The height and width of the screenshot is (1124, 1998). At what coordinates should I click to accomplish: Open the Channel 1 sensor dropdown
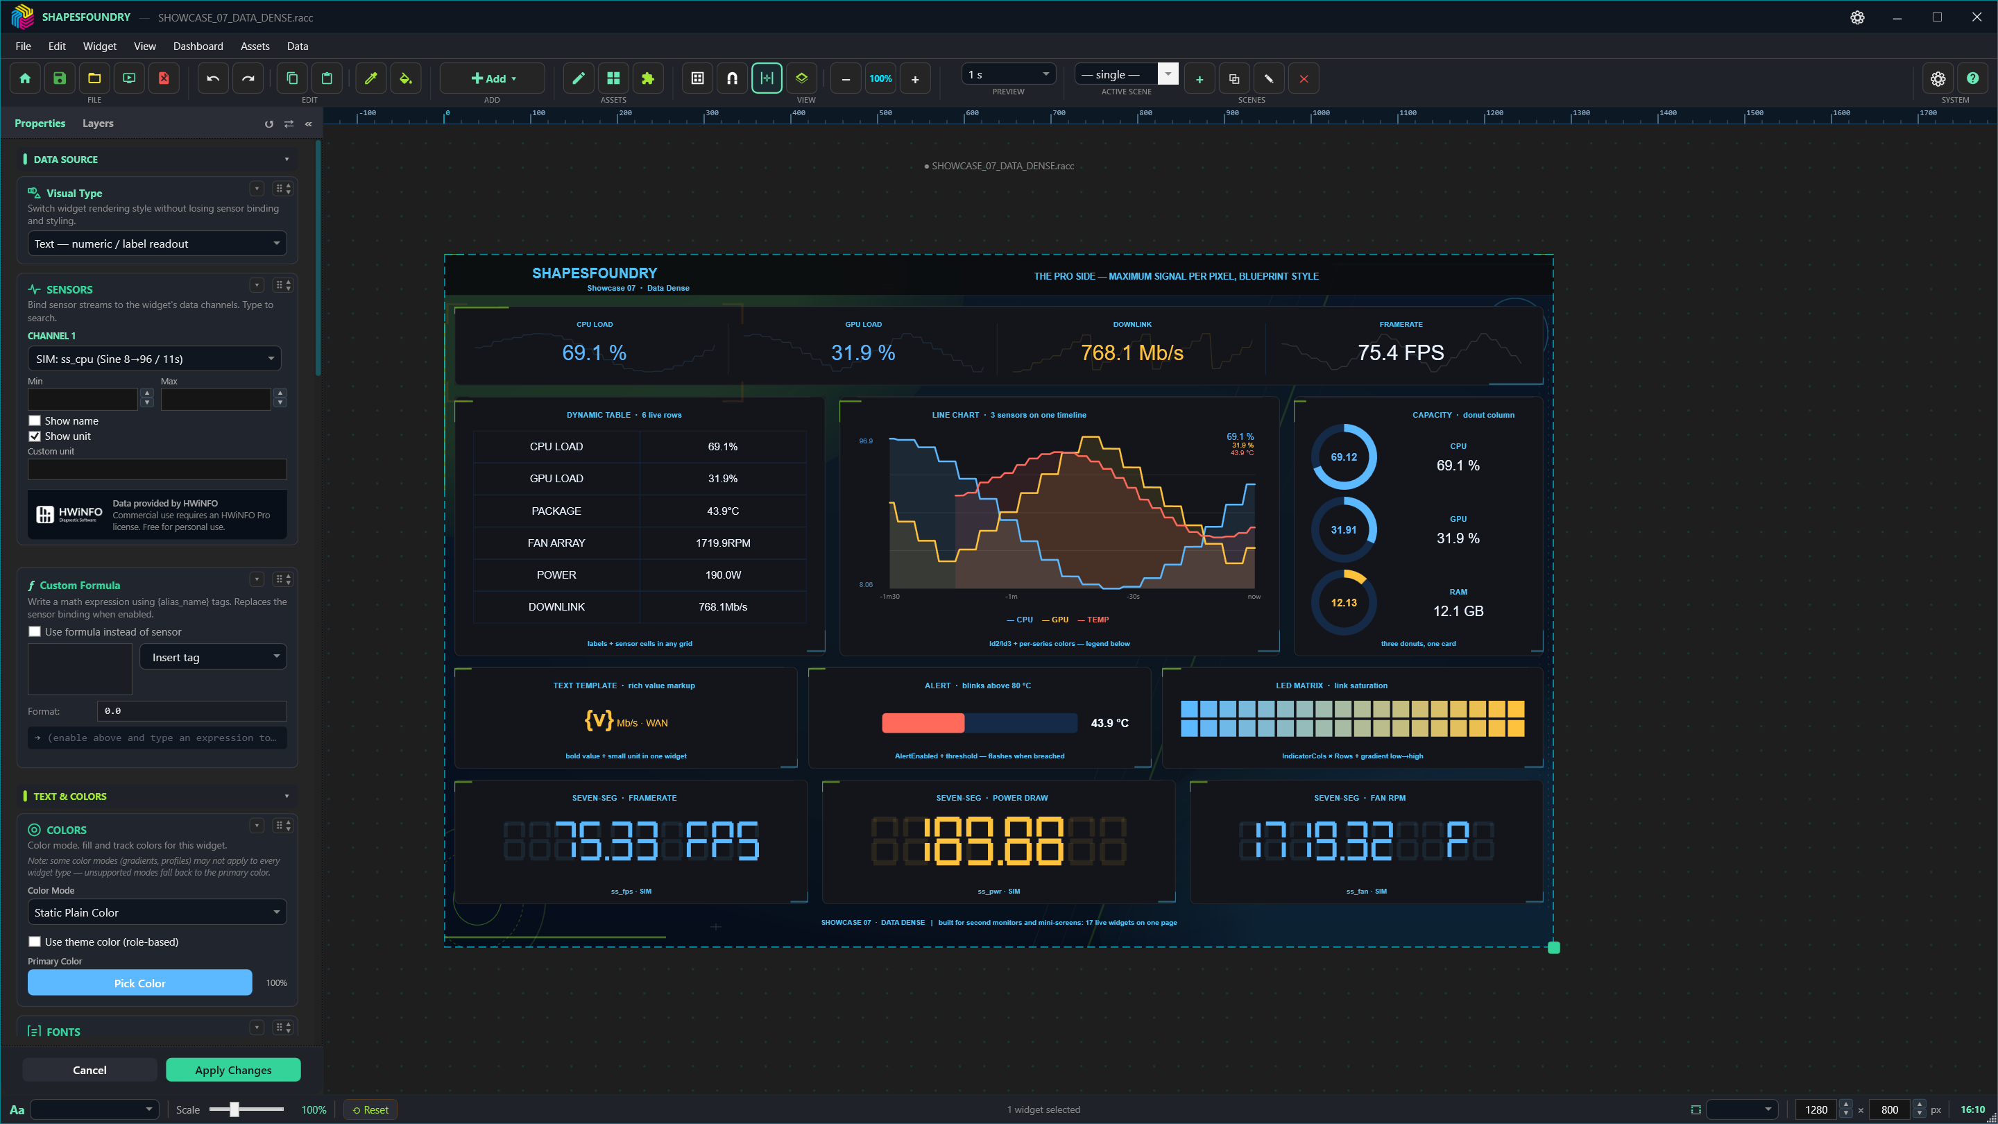154,359
